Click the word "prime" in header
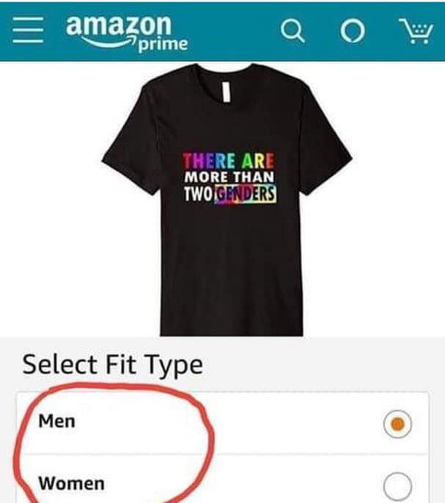445x503 pixels. (x=163, y=45)
